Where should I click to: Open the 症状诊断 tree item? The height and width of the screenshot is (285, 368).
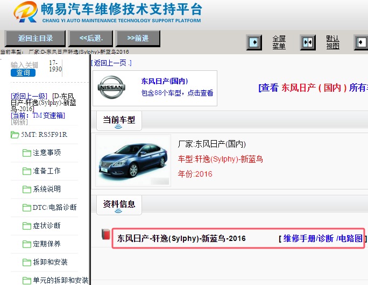coord(47,225)
